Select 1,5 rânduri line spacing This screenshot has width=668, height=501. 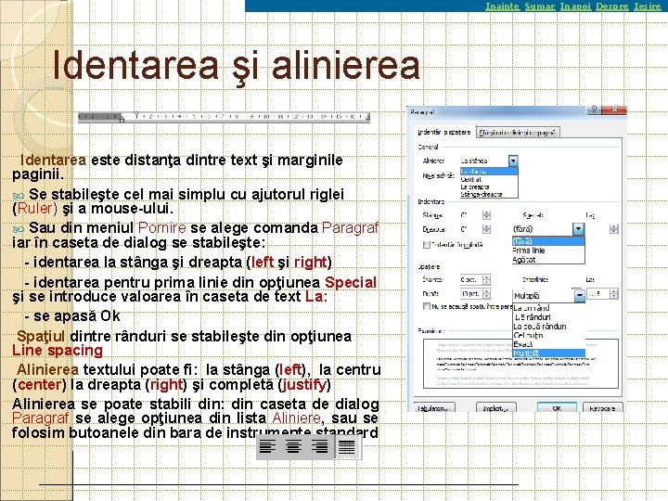click(548, 317)
